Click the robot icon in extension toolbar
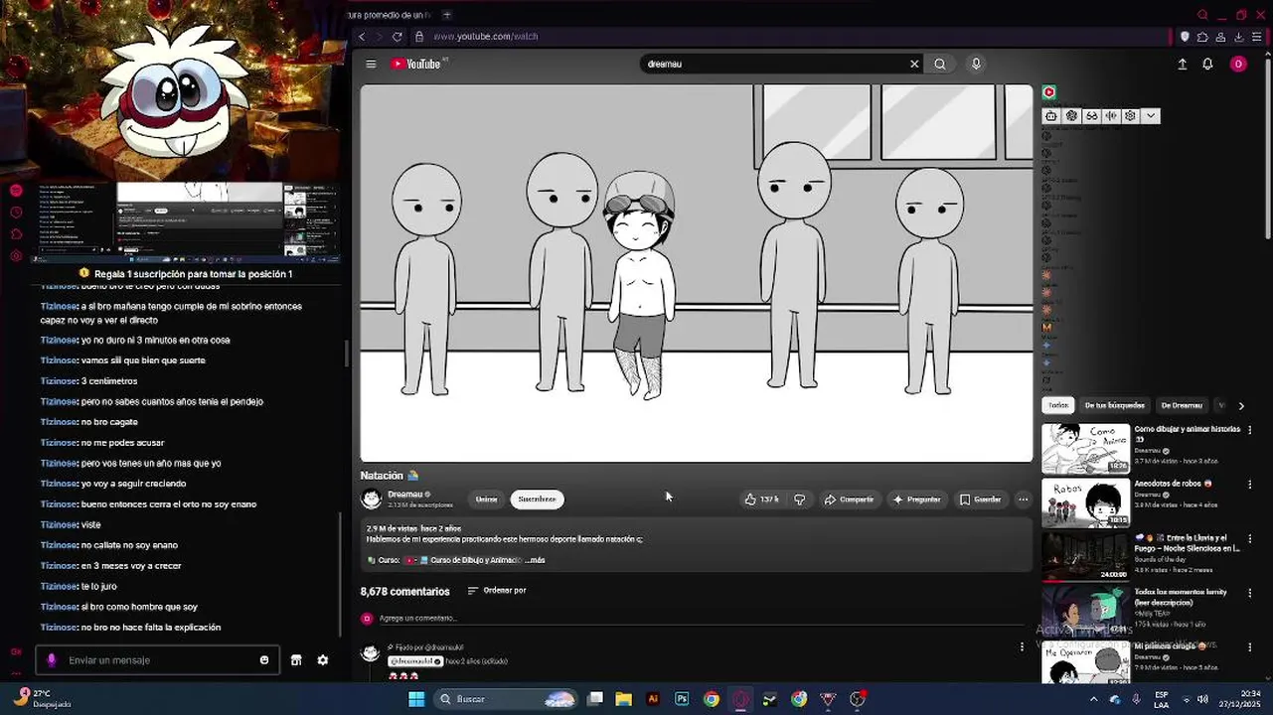1273x715 pixels. [x=1051, y=116]
